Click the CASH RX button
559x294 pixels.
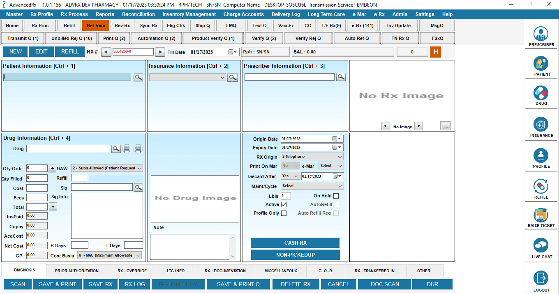295,243
